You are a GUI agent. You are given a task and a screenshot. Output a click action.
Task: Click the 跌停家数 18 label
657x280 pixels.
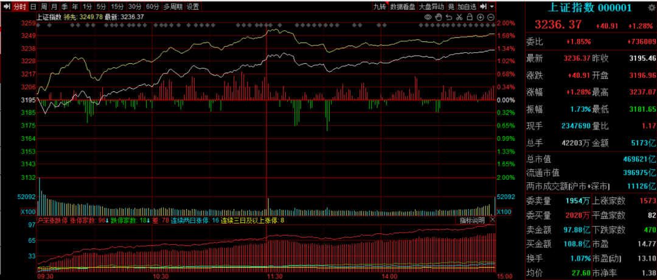coord(130,220)
